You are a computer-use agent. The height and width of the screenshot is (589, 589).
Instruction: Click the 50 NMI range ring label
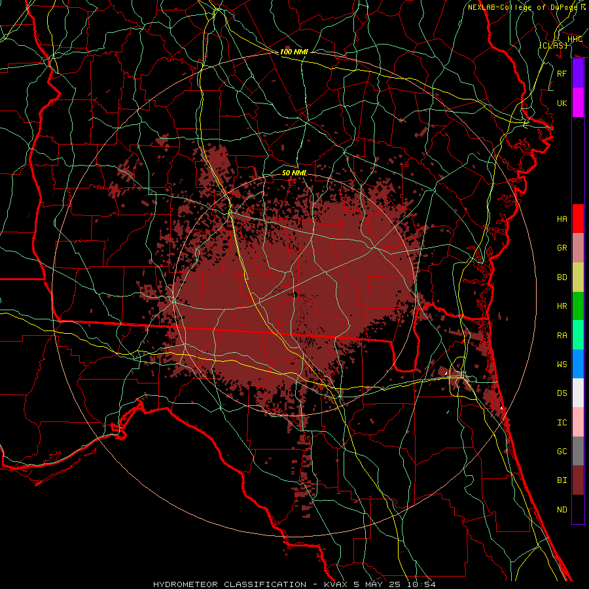point(294,173)
